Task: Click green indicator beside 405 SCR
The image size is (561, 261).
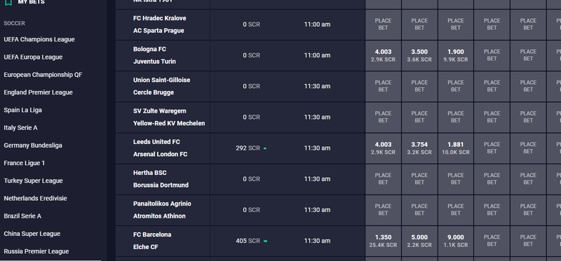Action: pos(266,241)
